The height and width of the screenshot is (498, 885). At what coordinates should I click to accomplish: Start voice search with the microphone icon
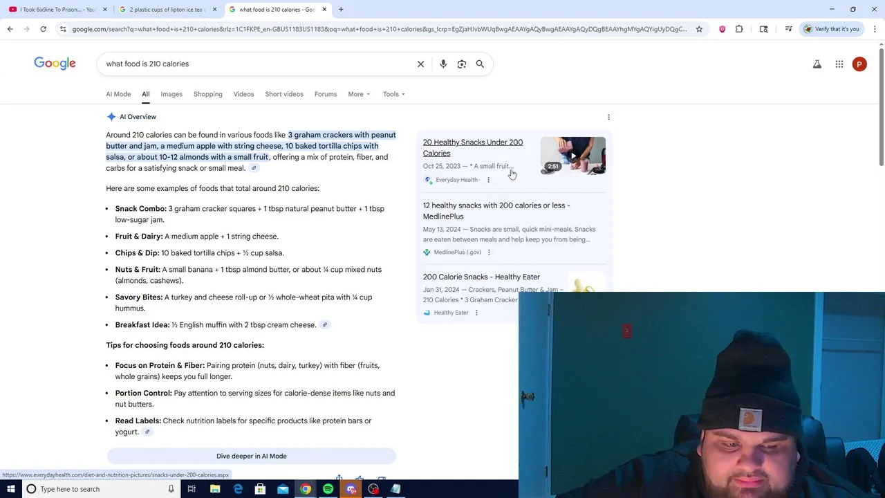tap(443, 64)
